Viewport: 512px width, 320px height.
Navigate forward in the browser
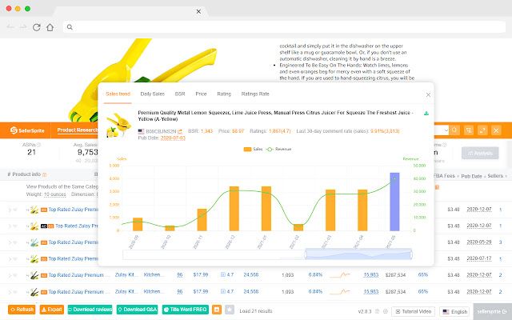click(x=23, y=27)
